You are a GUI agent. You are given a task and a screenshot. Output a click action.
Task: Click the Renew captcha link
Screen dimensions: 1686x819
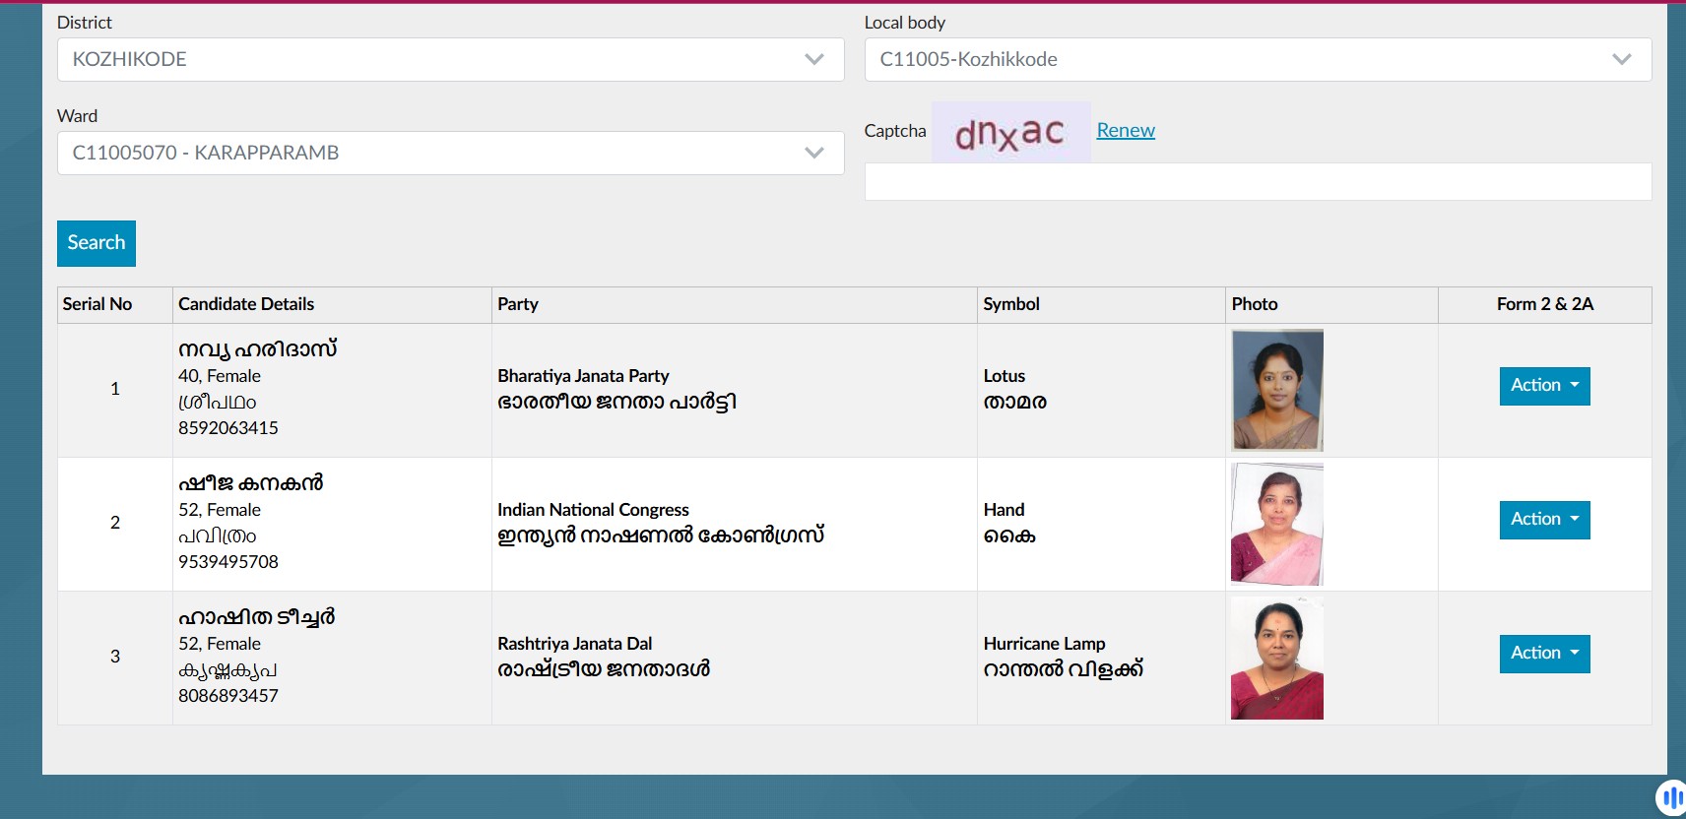pos(1126,130)
